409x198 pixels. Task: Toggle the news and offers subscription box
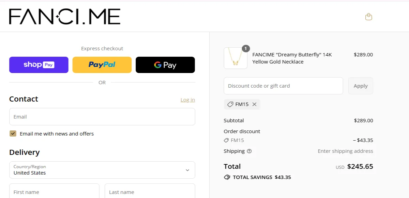[13, 133]
